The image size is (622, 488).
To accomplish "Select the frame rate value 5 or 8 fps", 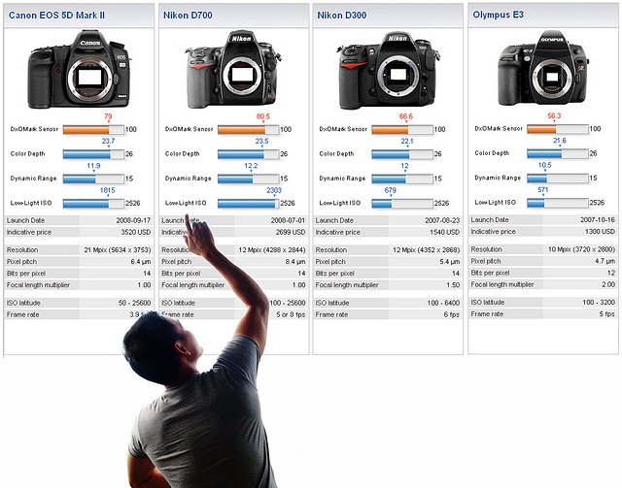I will [291, 314].
